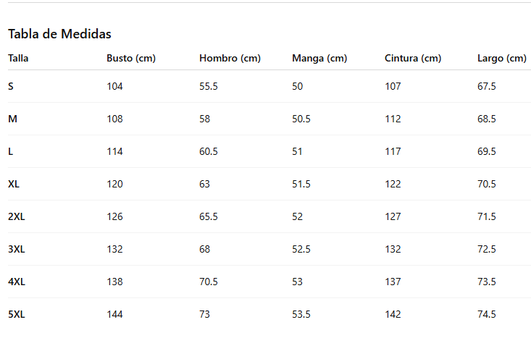Image resolution: width=531 pixels, height=359 pixels.
Task: Click the size 'XL' row label
Action: [14, 184]
